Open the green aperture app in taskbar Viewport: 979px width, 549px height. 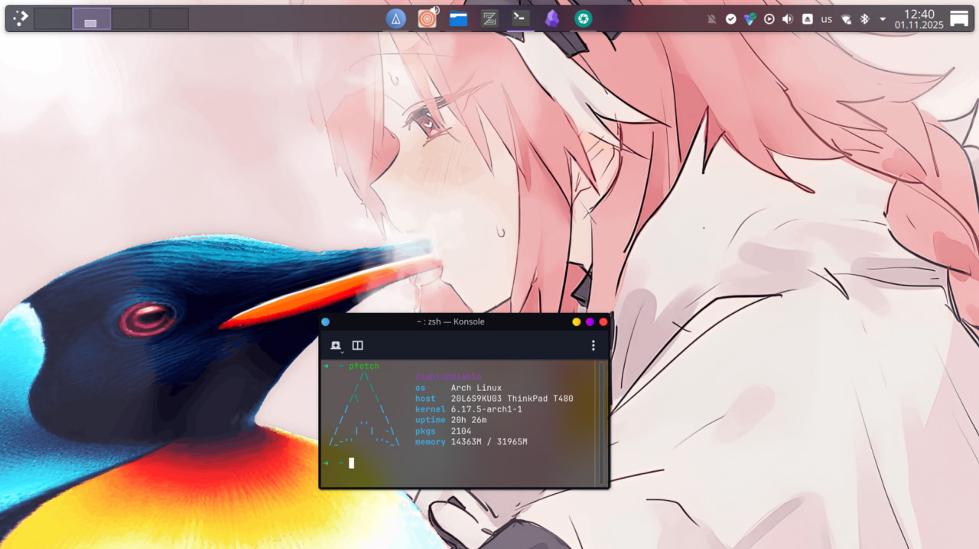(x=584, y=19)
